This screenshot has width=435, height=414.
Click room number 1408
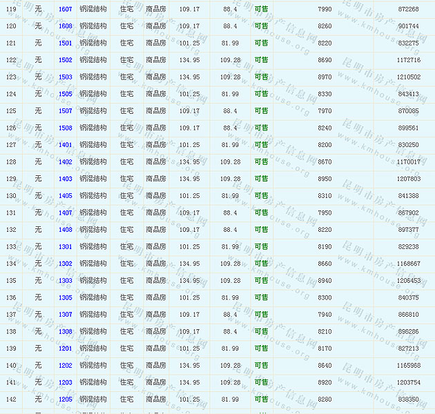point(65,230)
